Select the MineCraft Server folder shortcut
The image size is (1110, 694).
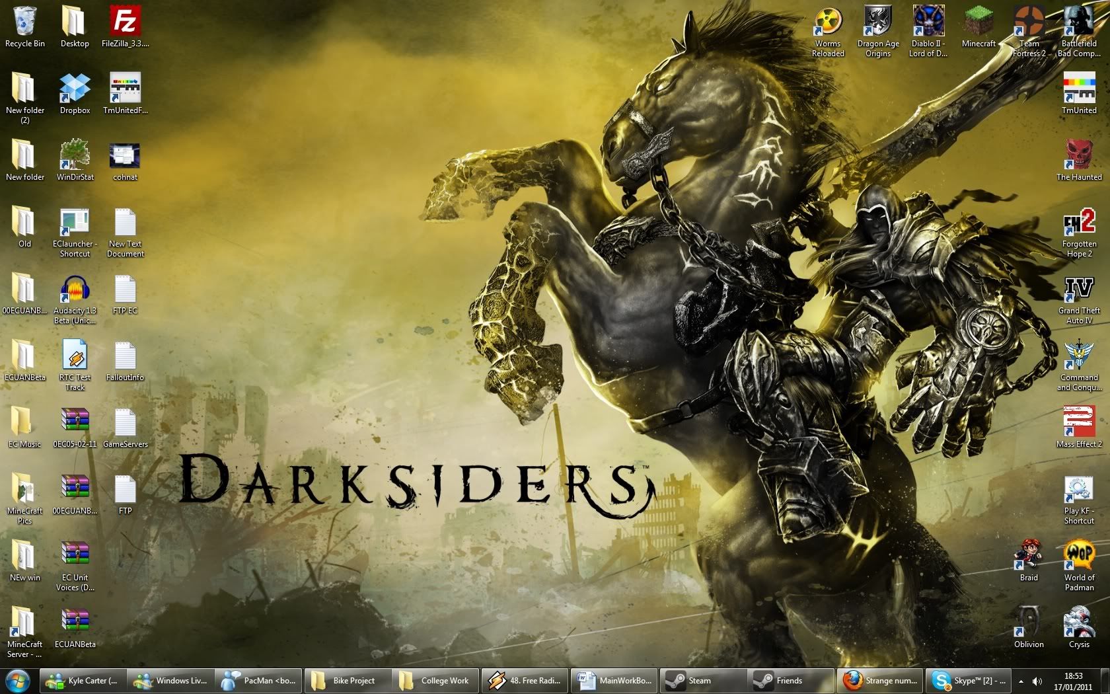24,633
